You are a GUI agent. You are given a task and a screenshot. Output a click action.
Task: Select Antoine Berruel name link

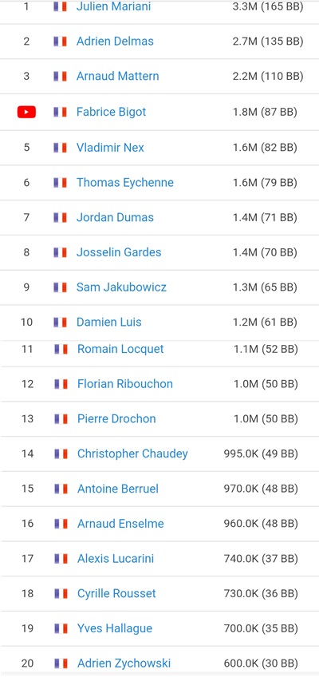(x=118, y=489)
